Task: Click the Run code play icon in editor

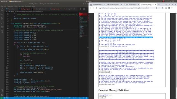Action: point(80,9)
